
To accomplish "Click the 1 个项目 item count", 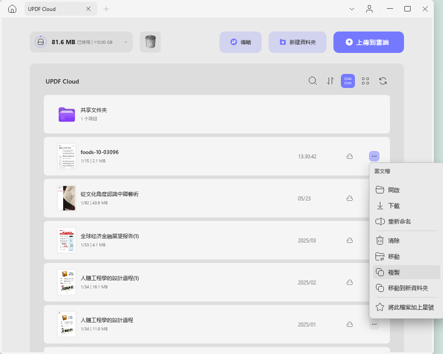I will [89, 119].
